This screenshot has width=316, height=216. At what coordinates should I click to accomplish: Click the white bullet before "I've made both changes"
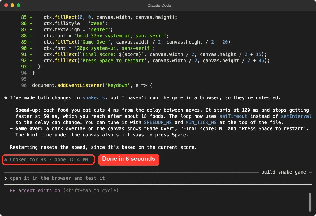coord(6,98)
